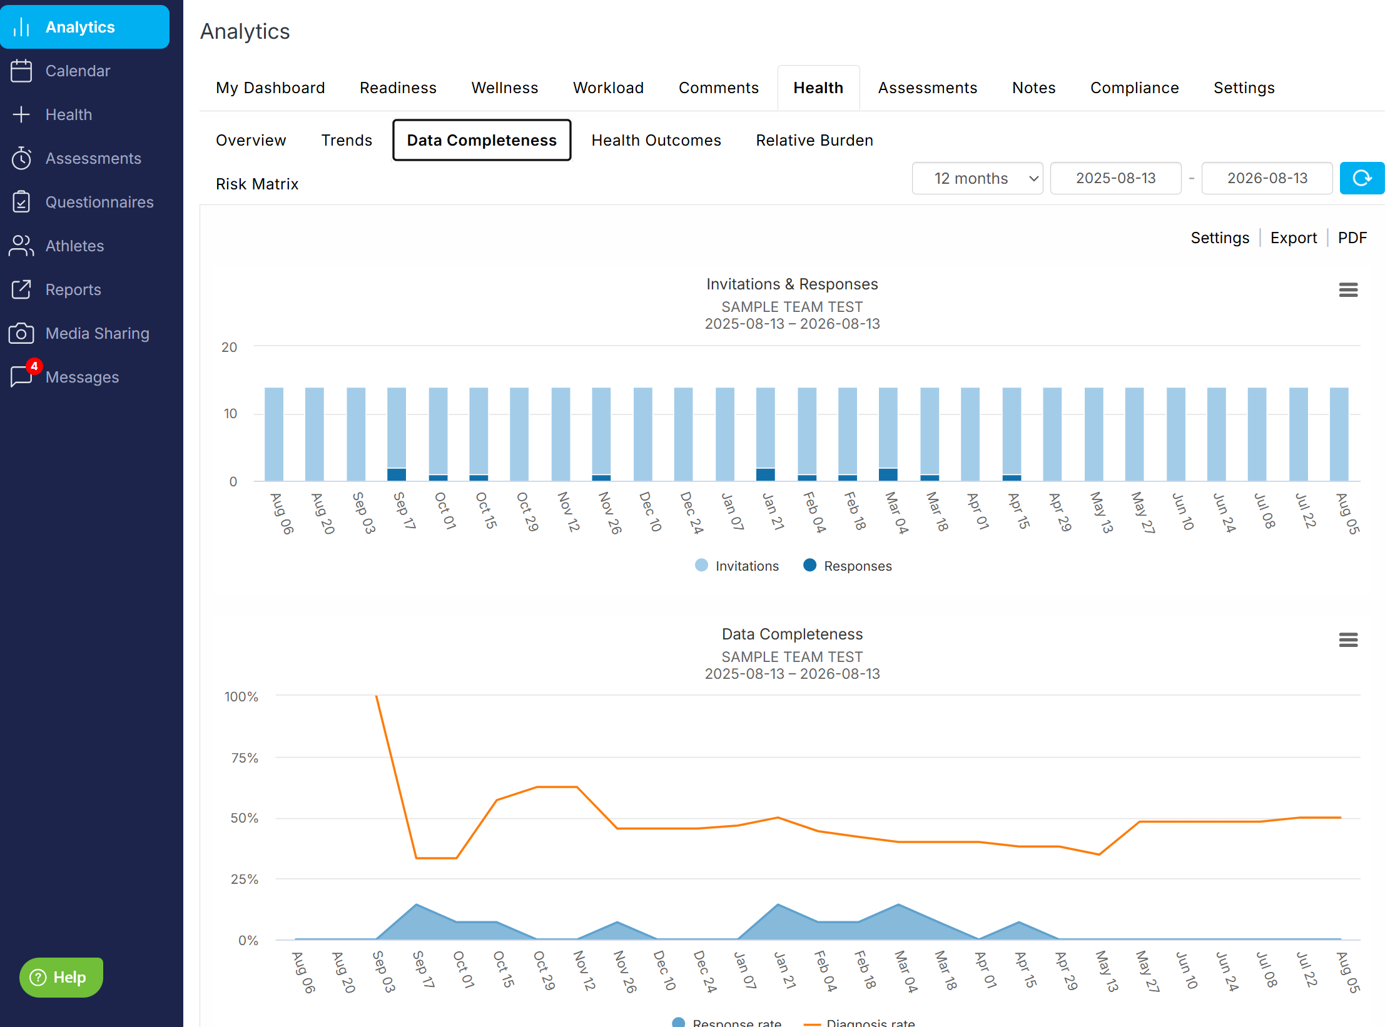Open the Athletes people icon
The image size is (1400, 1027).
(x=21, y=246)
